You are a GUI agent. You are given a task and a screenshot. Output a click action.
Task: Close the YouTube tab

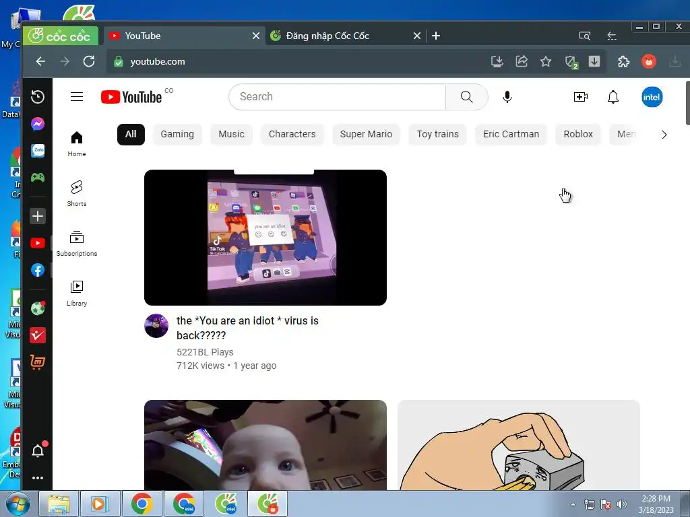click(255, 36)
